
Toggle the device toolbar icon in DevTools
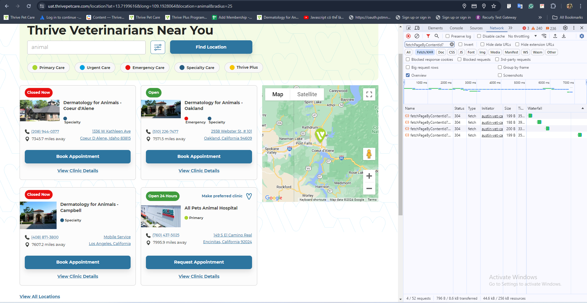tap(417, 28)
